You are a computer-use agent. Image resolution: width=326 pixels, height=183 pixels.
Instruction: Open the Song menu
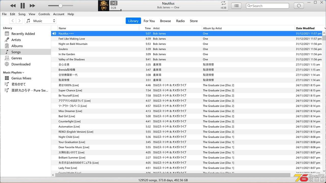click(22, 14)
